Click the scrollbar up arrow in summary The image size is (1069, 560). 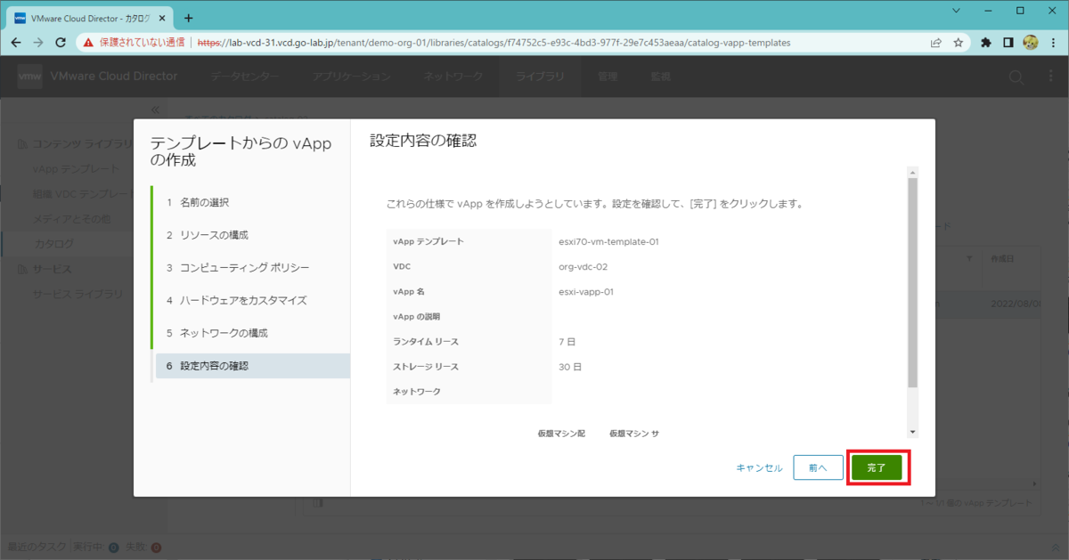coord(912,172)
